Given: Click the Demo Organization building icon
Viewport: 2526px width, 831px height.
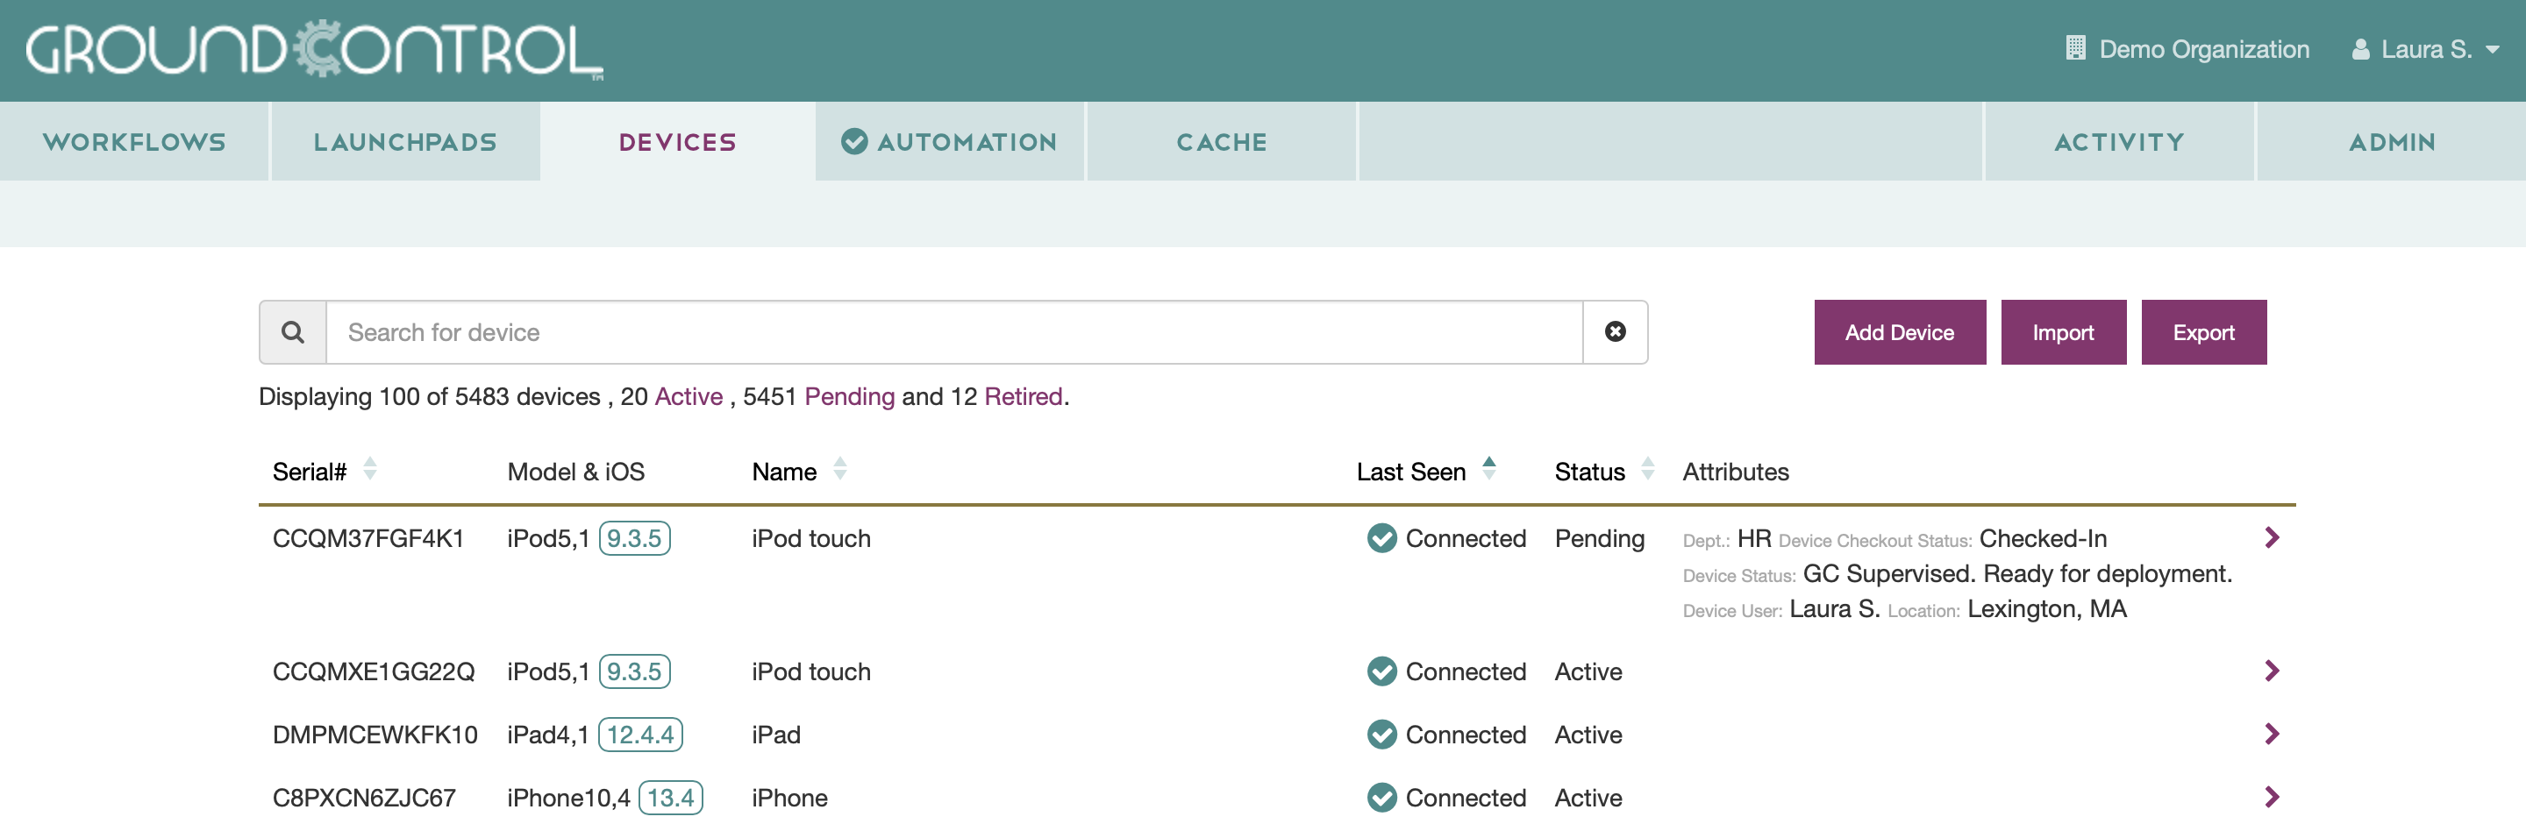Looking at the screenshot, I should (2075, 48).
